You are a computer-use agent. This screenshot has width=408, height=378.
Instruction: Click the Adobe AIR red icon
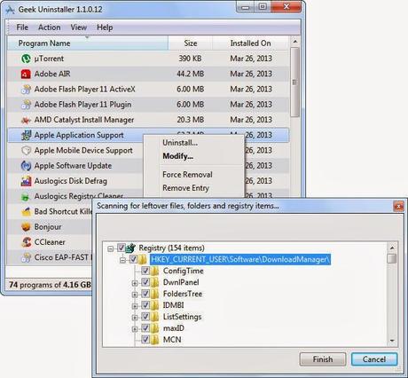[x=26, y=74]
